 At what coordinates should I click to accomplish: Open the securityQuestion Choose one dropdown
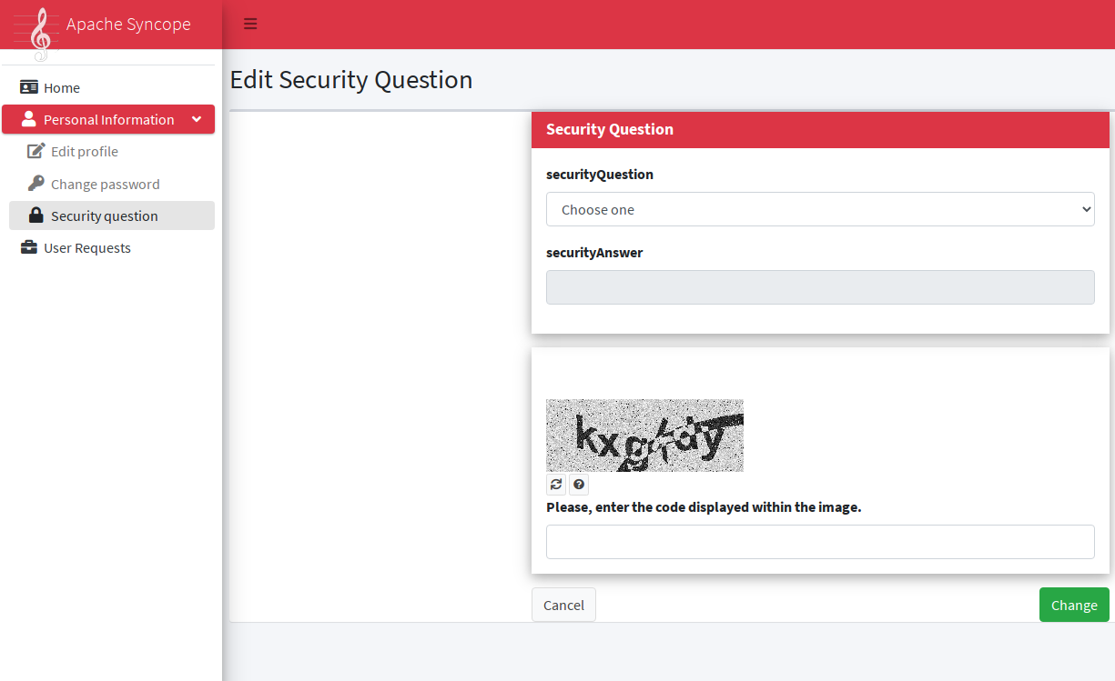pyautogui.click(x=819, y=209)
